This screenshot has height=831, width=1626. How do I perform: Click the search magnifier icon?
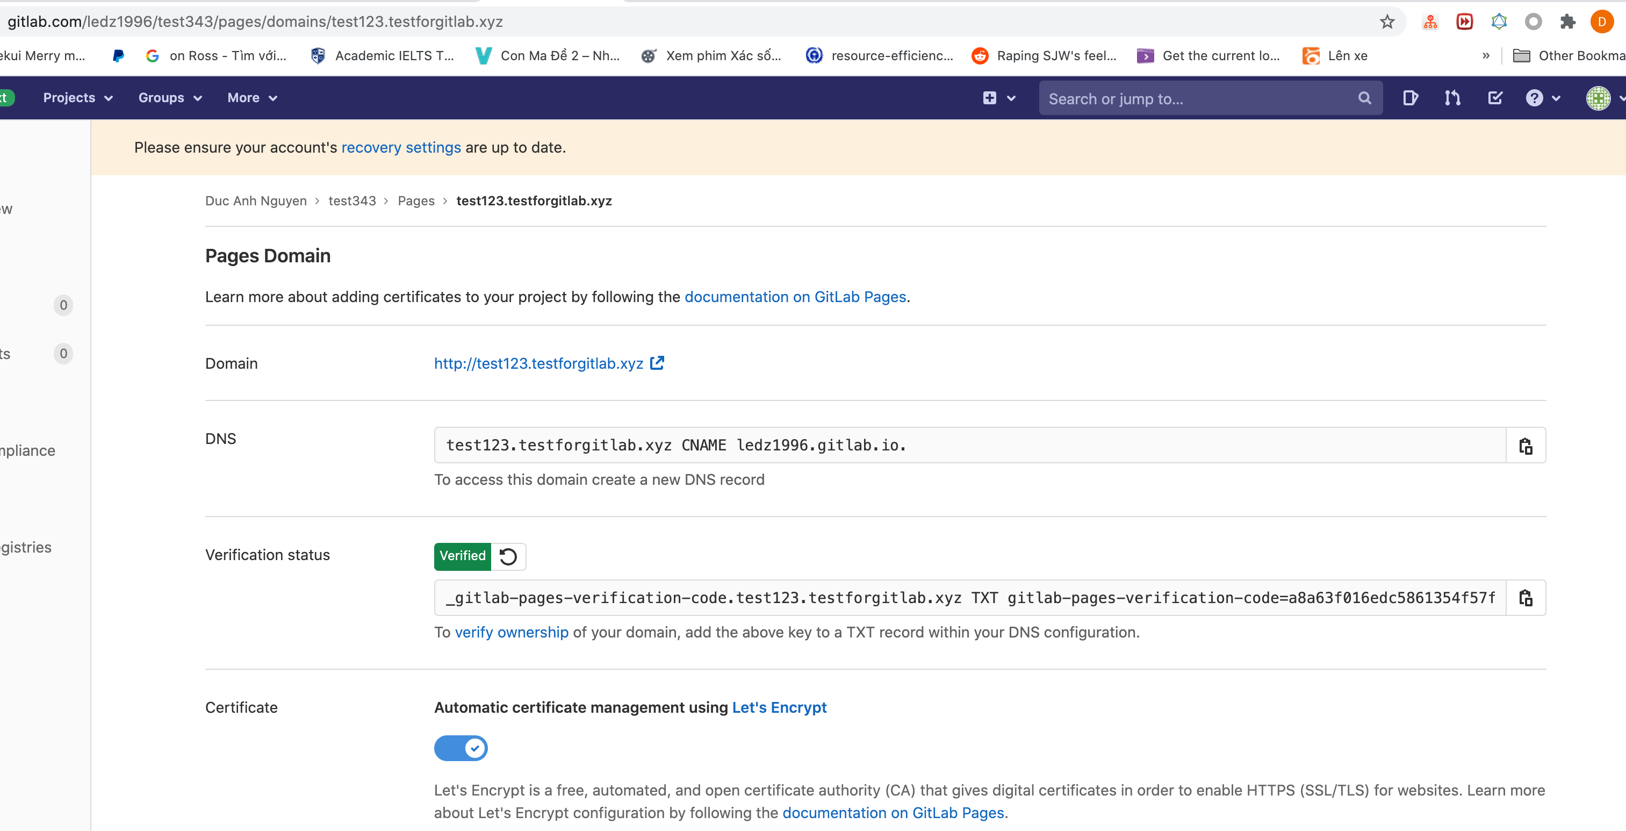coord(1364,98)
